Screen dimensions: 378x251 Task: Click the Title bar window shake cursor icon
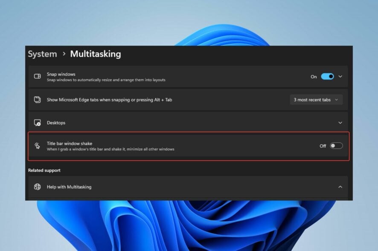point(37,145)
